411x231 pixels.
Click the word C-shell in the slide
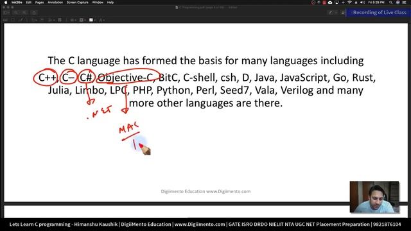(x=199, y=78)
